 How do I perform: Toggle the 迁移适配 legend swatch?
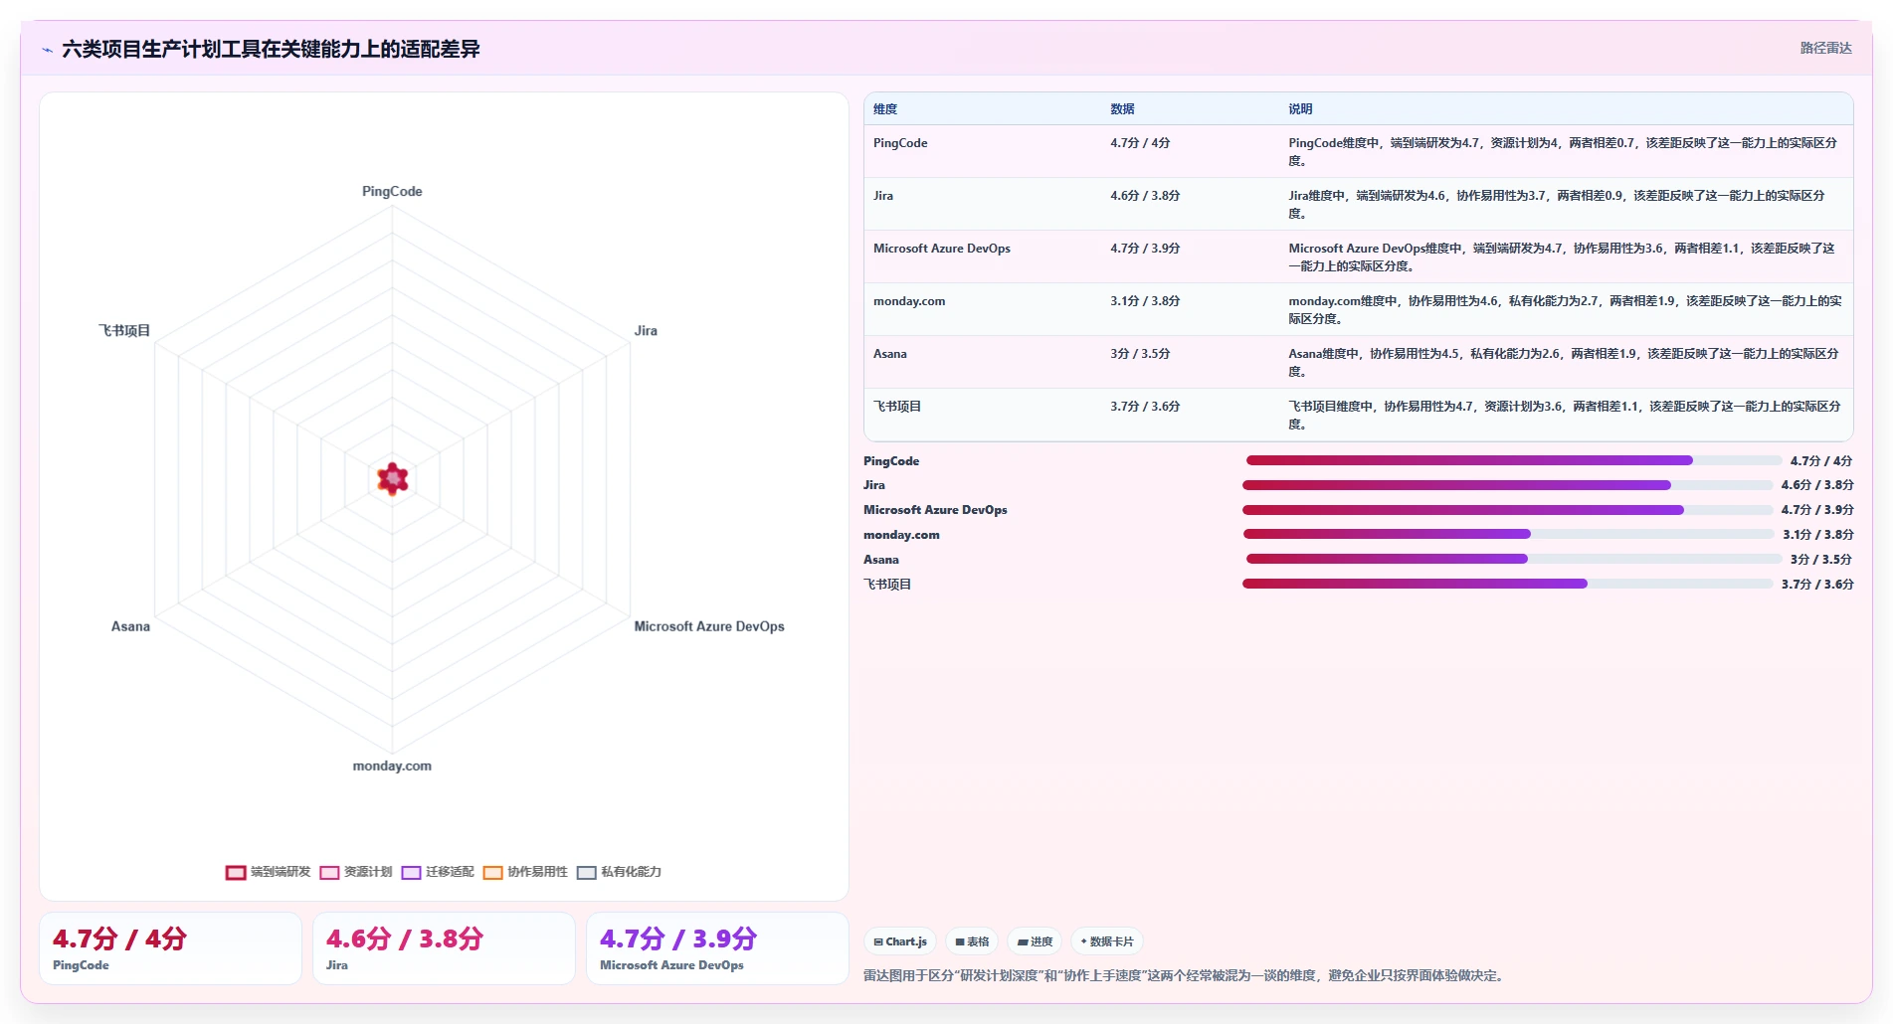411,872
